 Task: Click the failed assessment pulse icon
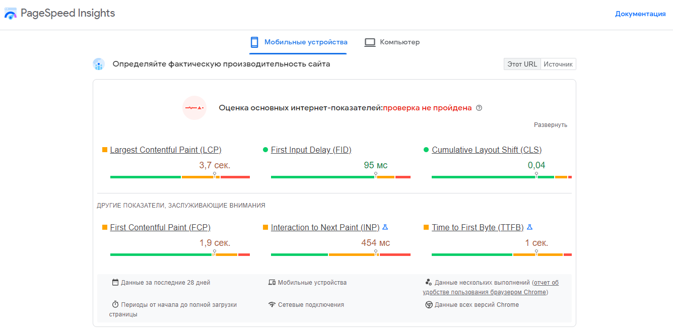[x=194, y=108]
